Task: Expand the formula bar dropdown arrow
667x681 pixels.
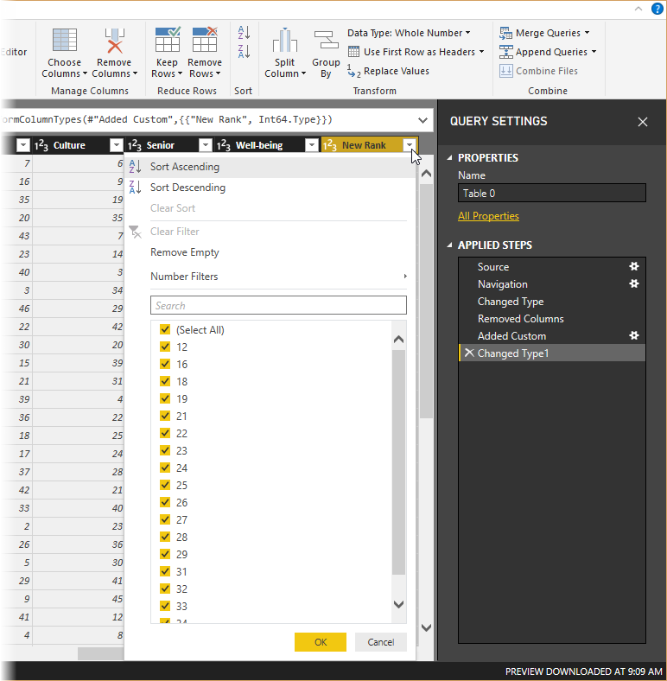Action: coord(422,119)
